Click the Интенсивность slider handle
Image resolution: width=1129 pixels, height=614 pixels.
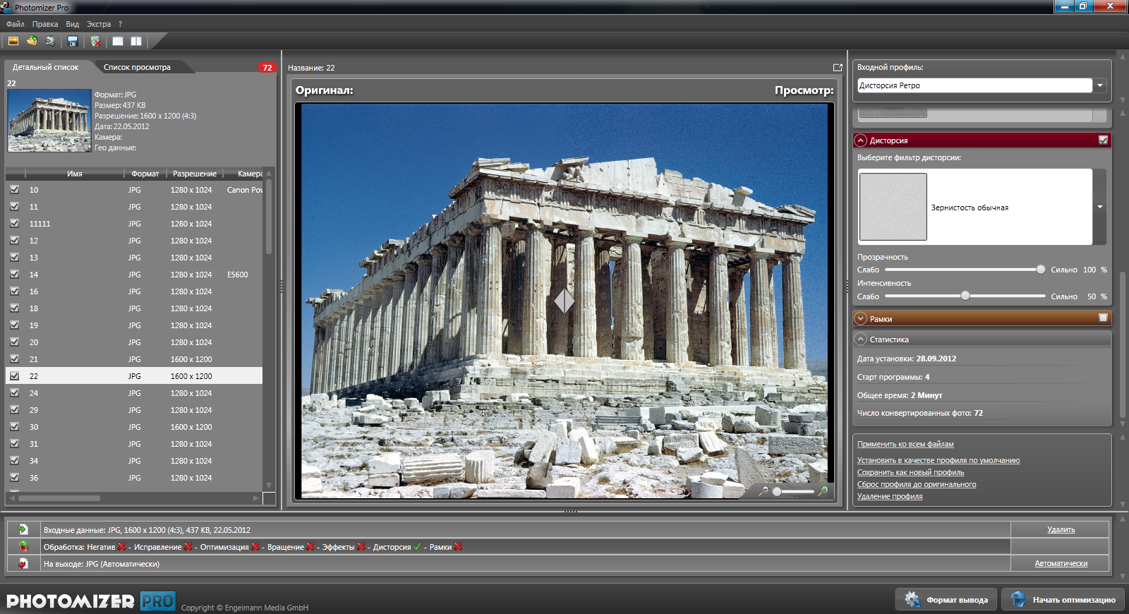965,296
